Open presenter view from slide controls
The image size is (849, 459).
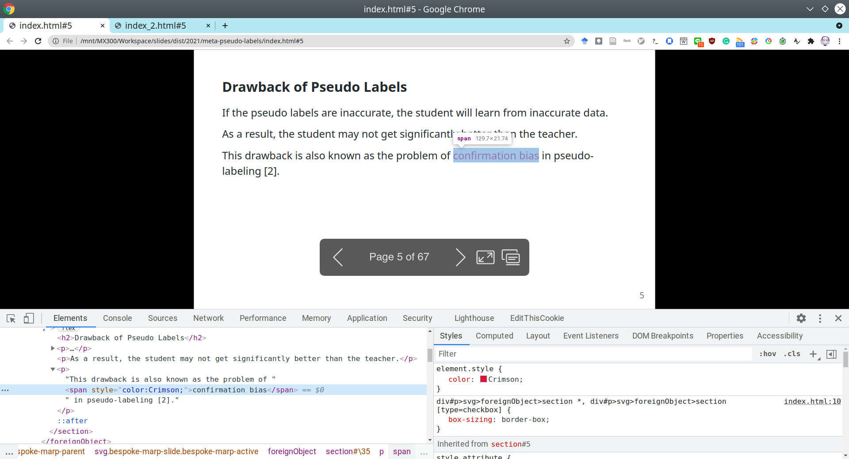coord(511,257)
